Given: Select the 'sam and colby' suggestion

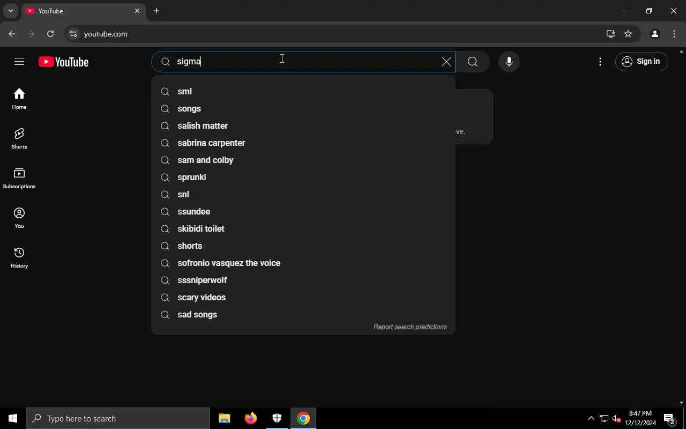Looking at the screenshot, I should [303, 160].
